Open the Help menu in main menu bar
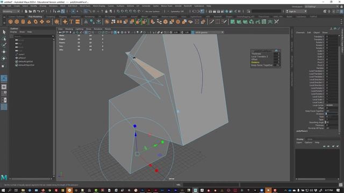The image size is (344, 193). (x=209, y=6)
